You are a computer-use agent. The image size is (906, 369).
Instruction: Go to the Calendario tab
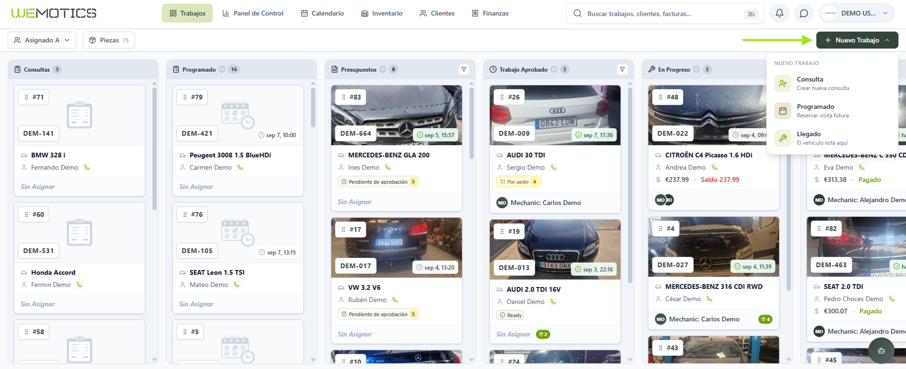322,13
